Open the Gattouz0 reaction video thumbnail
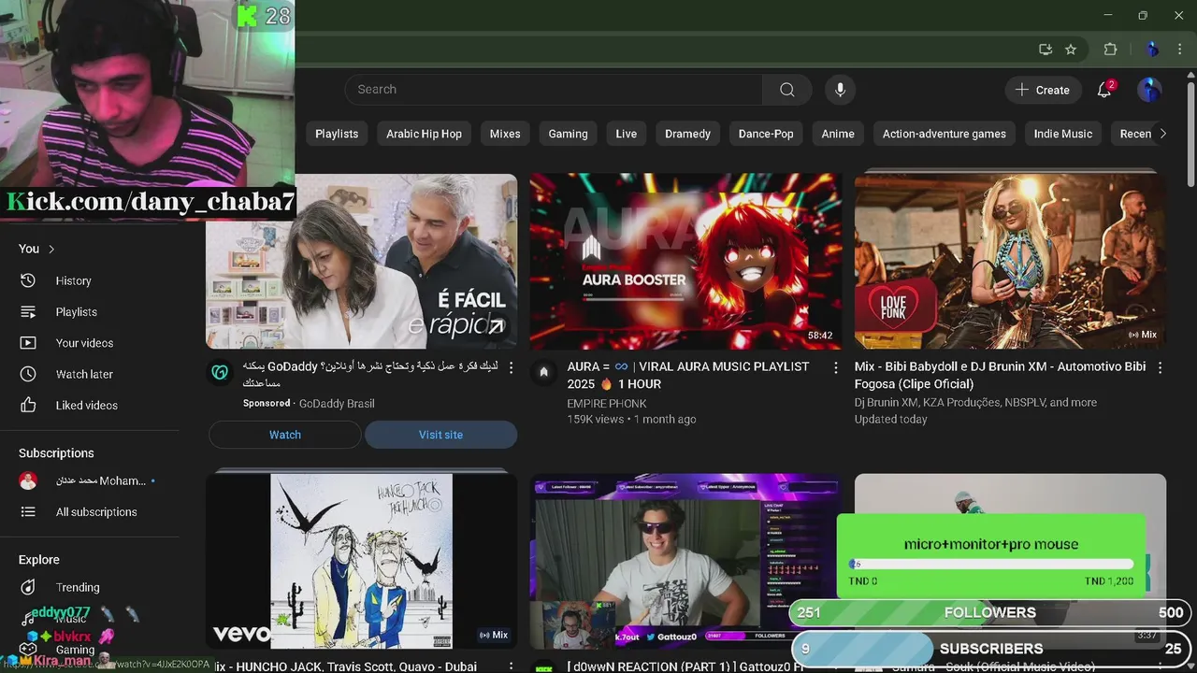Viewport: 1197px width, 673px height. pyautogui.click(x=685, y=561)
